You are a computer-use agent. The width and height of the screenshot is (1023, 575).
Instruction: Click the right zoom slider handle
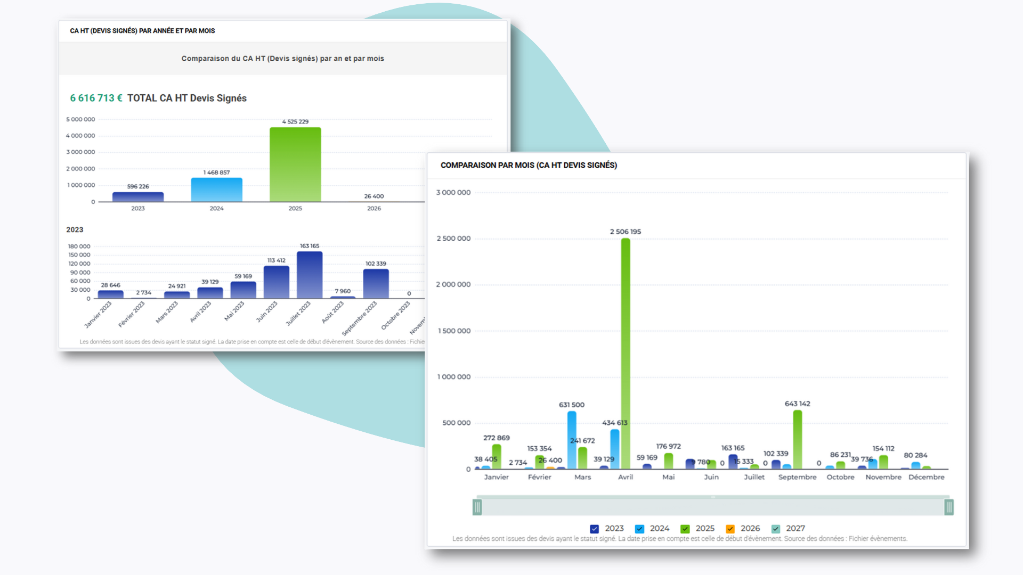pos(949,507)
